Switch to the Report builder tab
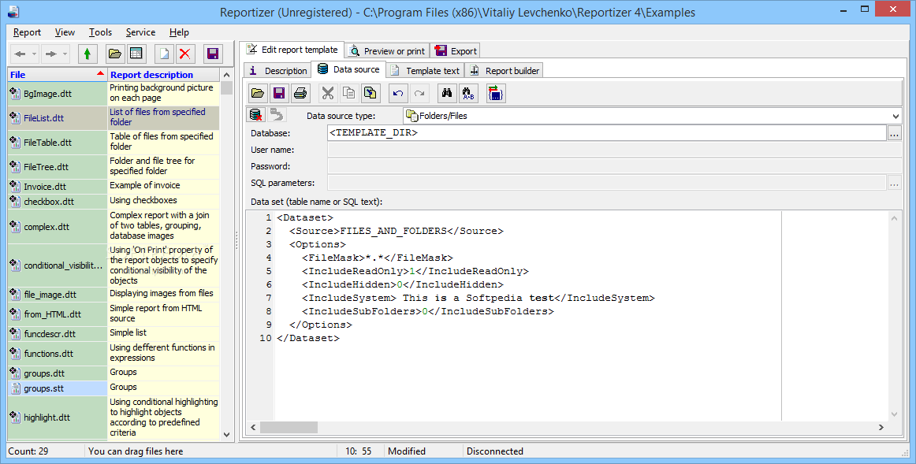The width and height of the screenshot is (916, 464). tap(505, 71)
